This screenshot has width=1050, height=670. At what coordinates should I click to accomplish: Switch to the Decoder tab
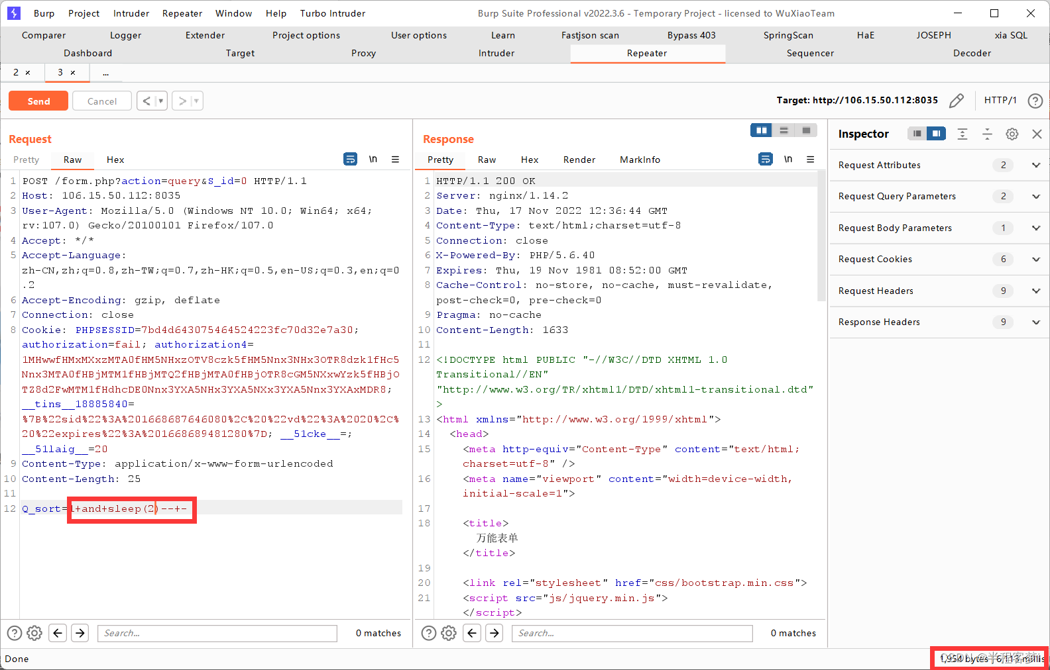click(x=972, y=53)
